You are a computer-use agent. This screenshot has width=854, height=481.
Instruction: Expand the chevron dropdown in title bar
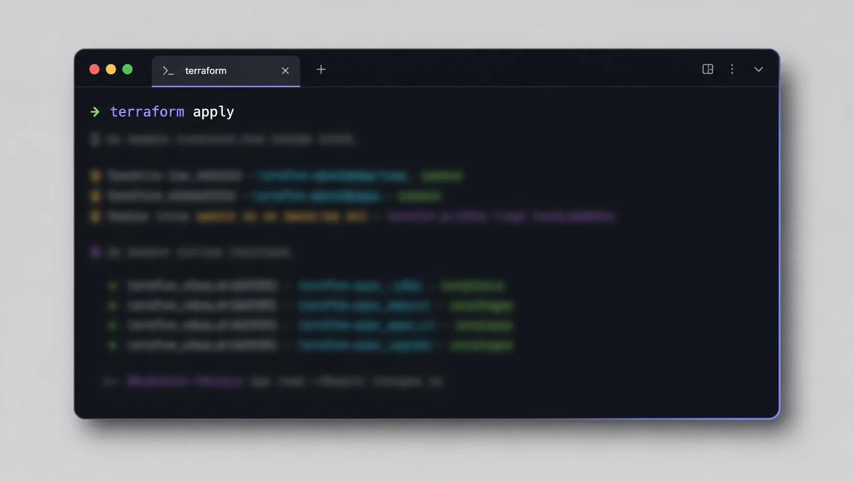758,69
